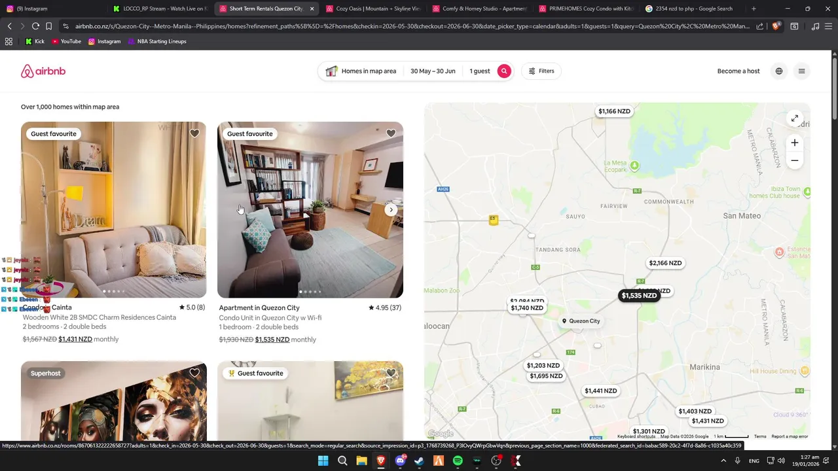The width and height of the screenshot is (838, 471).
Task: Select the $2,166 NZD map price marker
Action: 665,263
